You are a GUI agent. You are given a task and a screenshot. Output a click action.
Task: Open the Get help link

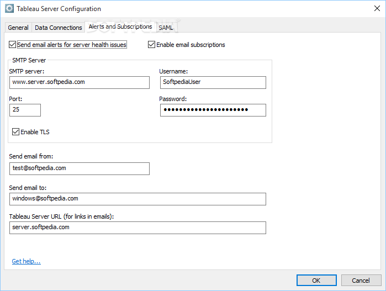pyautogui.click(x=27, y=261)
